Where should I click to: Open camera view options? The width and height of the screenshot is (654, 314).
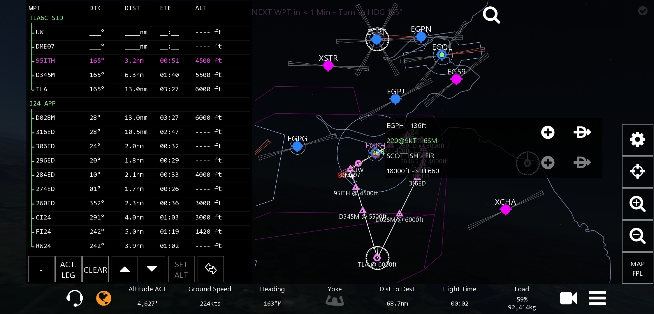pyautogui.click(x=568, y=298)
